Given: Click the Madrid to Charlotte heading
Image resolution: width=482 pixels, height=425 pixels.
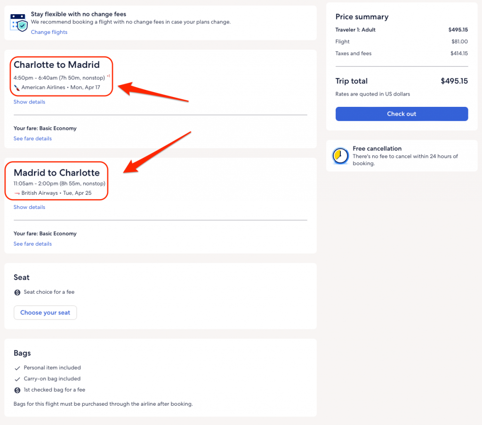Looking at the screenshot, I should (x=56, y=173).
